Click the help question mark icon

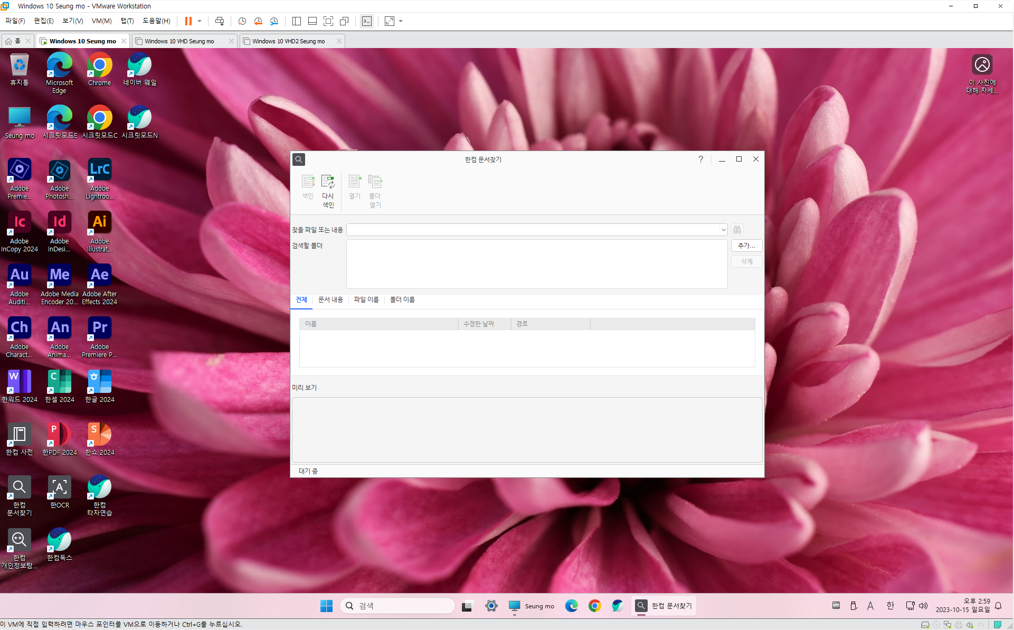coord(700,159)
